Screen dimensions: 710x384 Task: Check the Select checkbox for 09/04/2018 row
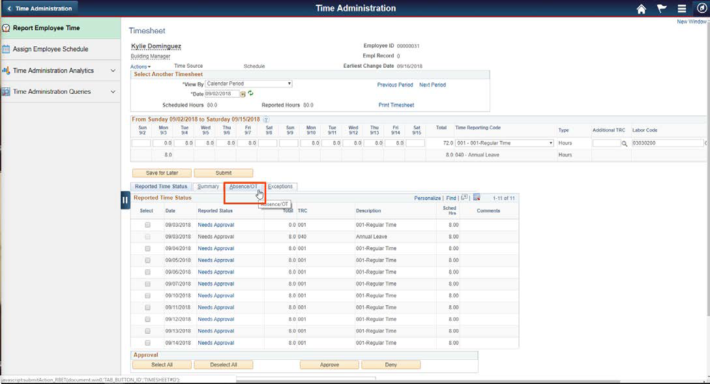pyautogui.click(x=148, y=248)
